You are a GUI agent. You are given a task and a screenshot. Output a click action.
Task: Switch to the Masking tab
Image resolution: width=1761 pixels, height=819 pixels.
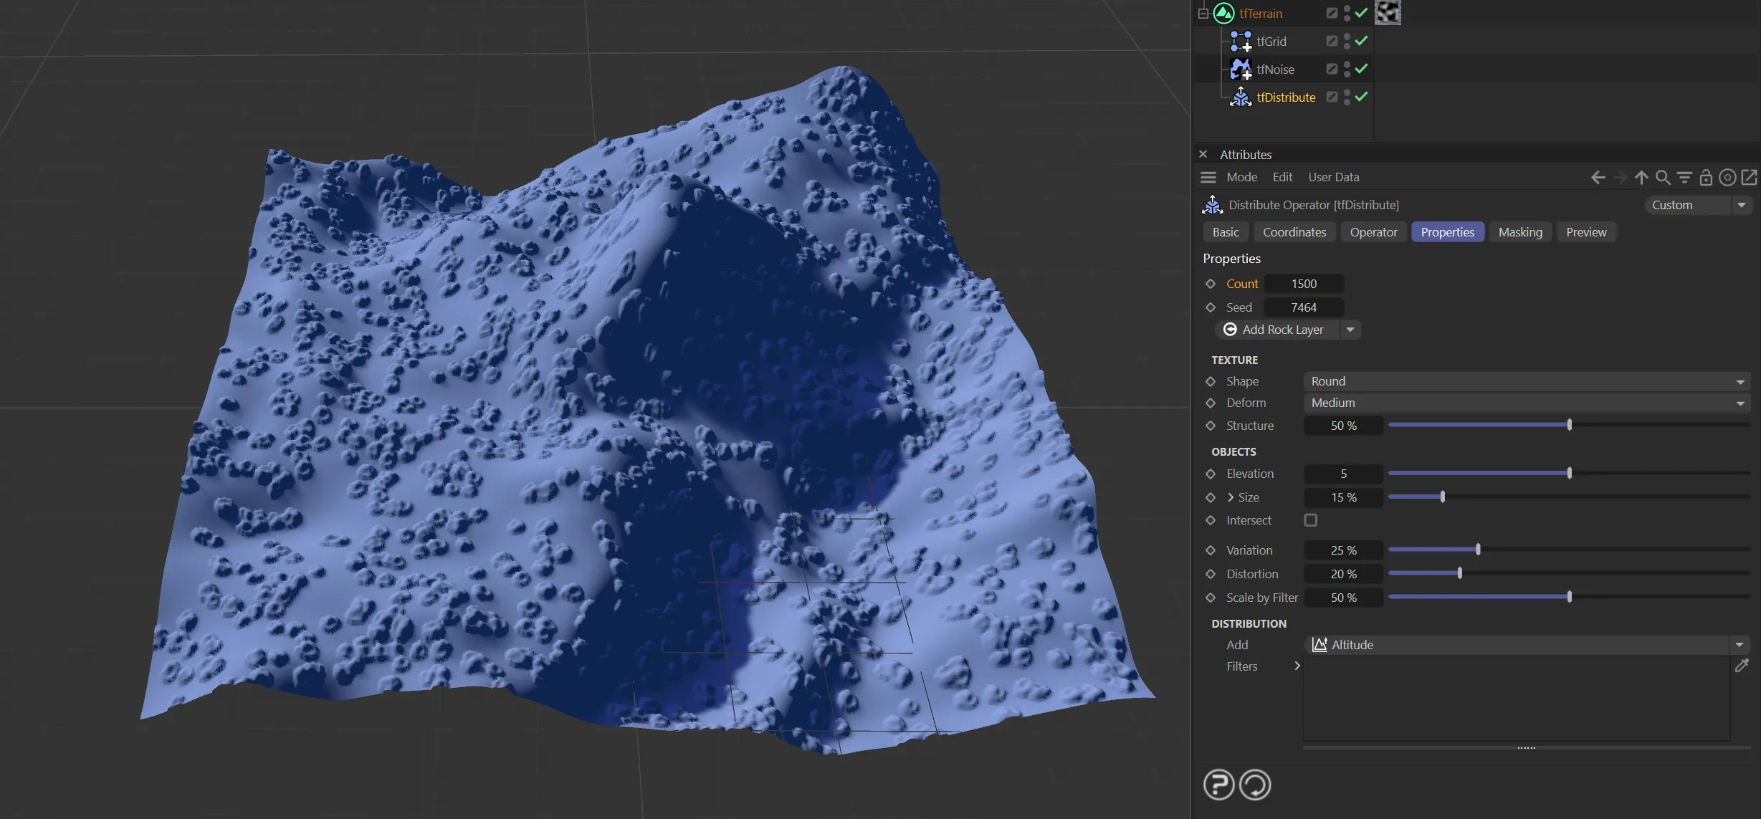(1519, 232)
